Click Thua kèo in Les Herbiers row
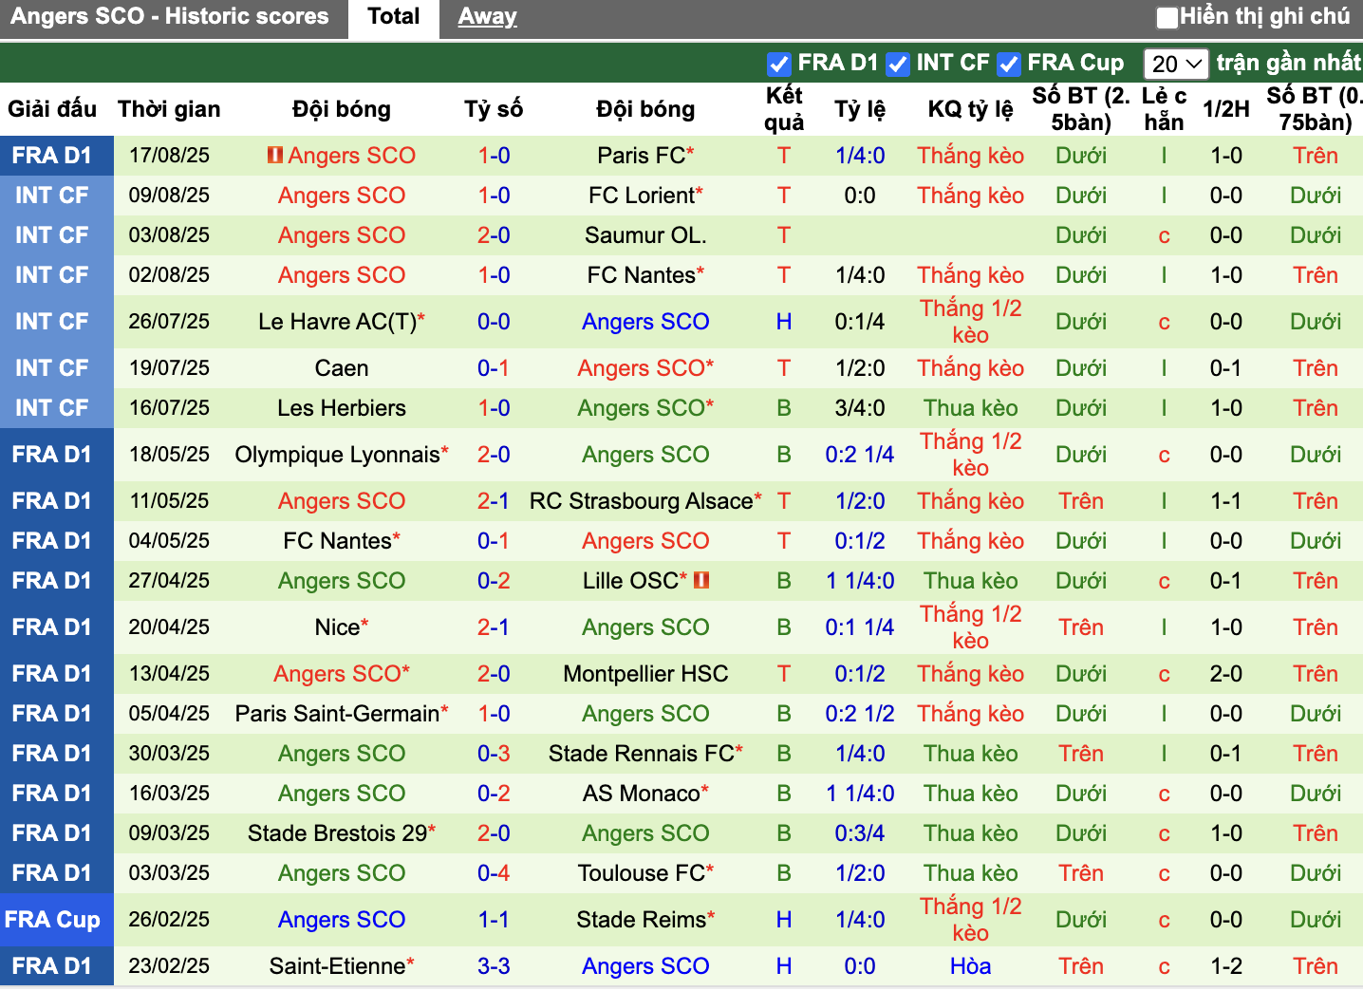The width and height of the screenshot is (1363, 991). pos(970,408)
